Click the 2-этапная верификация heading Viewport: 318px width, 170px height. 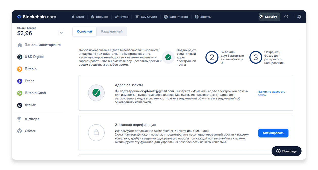pos(135,125)
